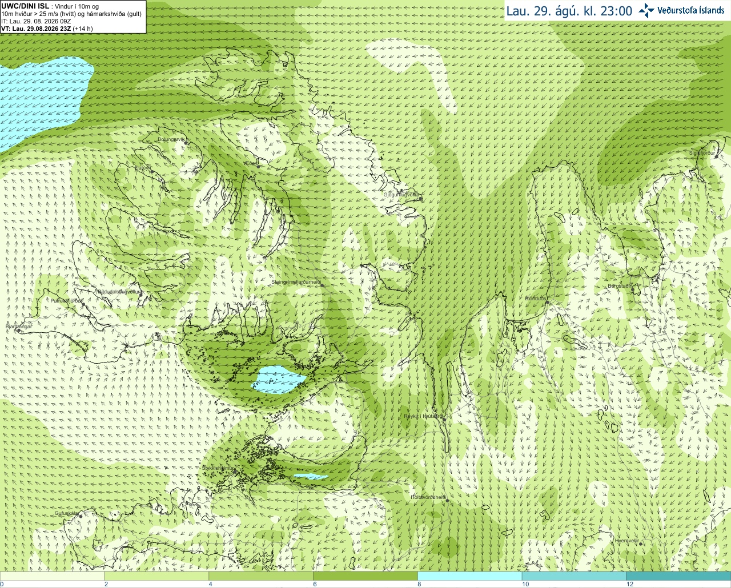Click the 12+ m/s teal legend swatch

pos(678,577)
